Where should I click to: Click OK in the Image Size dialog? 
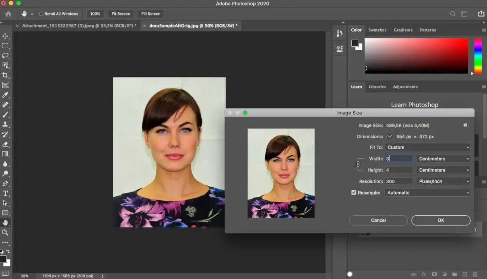(441, 220)
